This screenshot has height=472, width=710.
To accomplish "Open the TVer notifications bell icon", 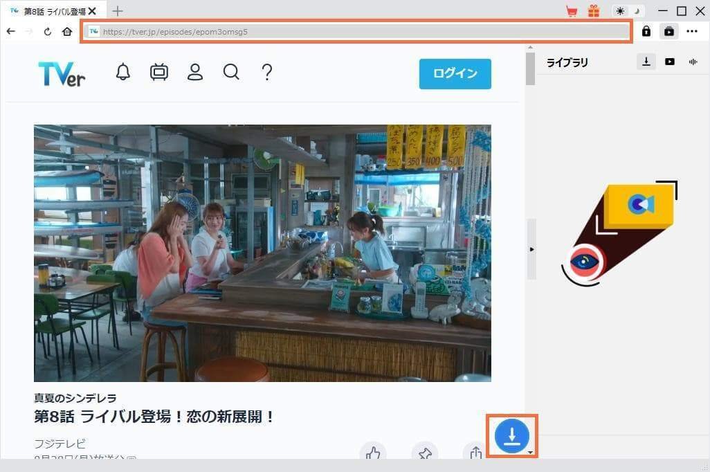I will (123, 72).
